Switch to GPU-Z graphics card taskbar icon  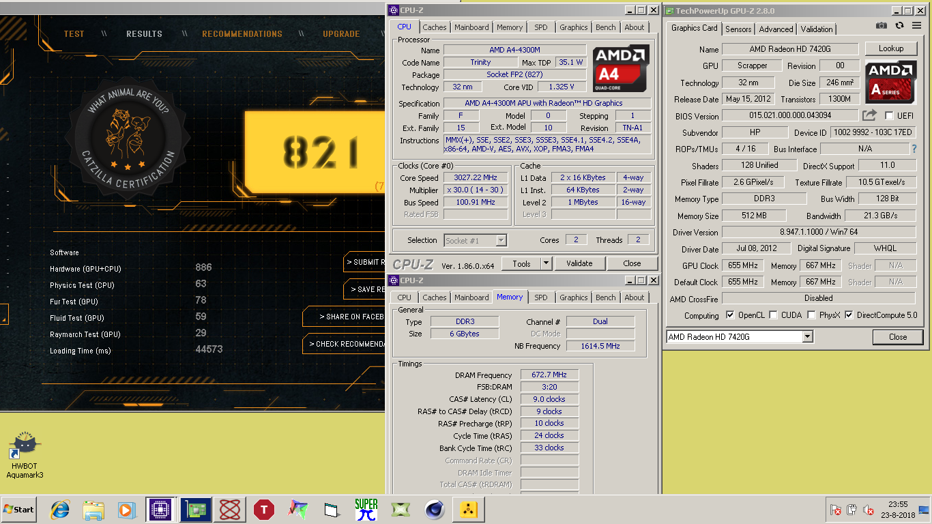coord(195,510)
